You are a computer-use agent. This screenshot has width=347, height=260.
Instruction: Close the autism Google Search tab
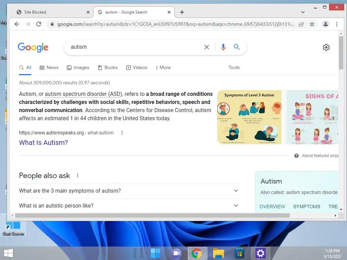tap(169, 12)
